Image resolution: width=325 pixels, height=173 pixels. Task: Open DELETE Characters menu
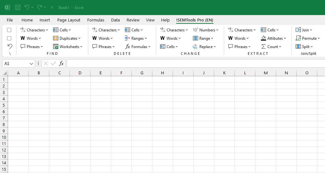pos(106,30)
